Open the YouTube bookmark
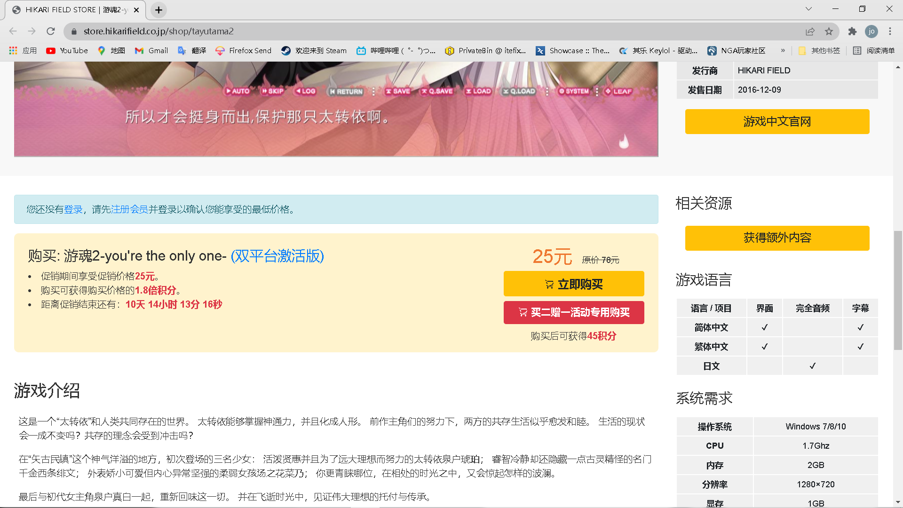The image size is (903, 508). click(x=67, y=50)
